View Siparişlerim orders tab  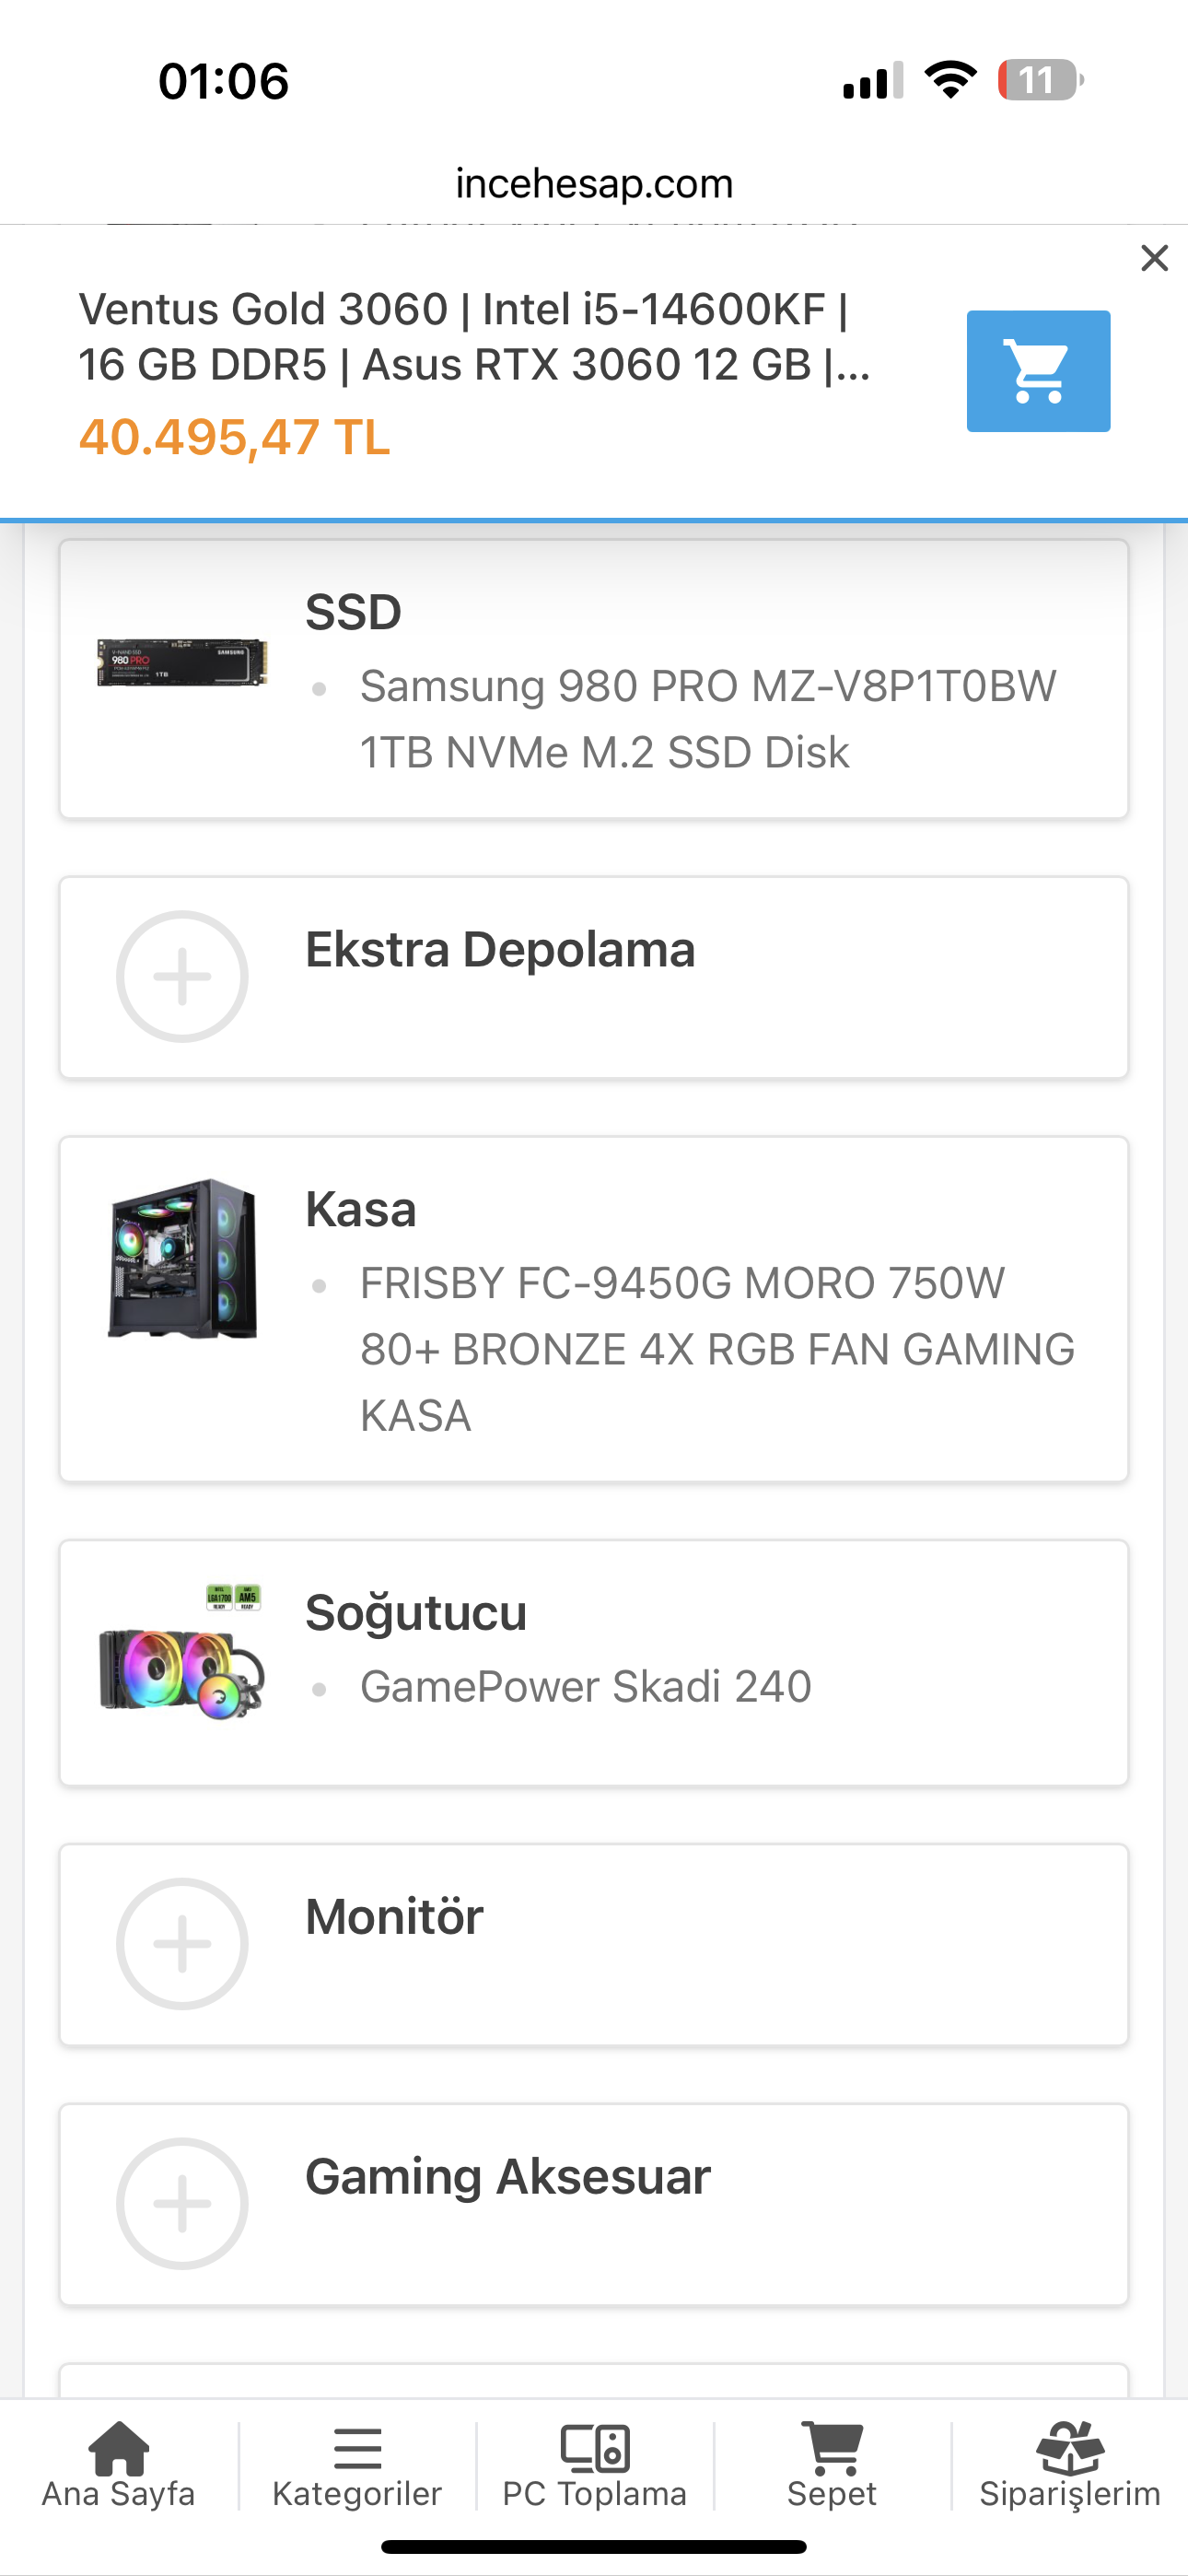coord(1069,2466)
